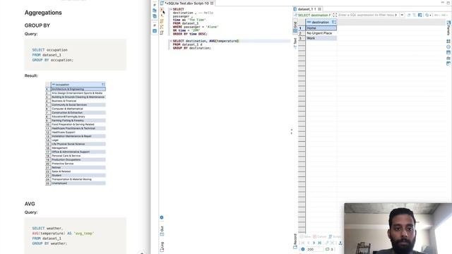Show the Log panel tab

click(162, 246)
